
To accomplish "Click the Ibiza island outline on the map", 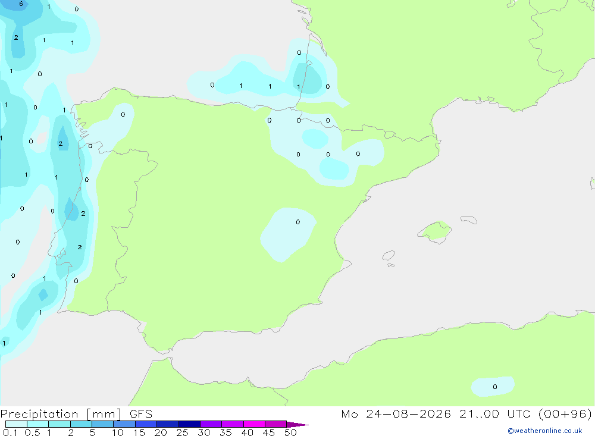I will pos(389,256).
